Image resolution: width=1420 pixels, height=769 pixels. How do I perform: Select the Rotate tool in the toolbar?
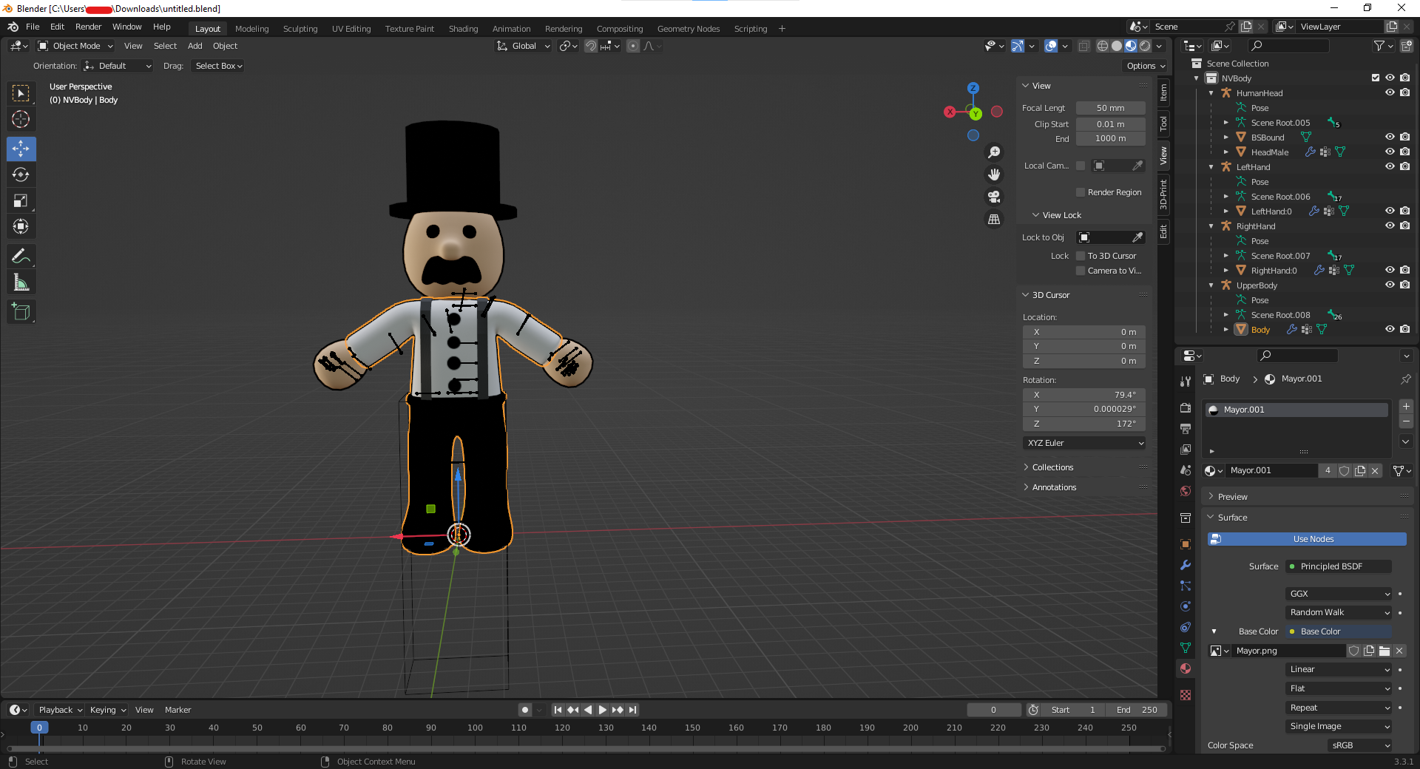click(21, 175)
